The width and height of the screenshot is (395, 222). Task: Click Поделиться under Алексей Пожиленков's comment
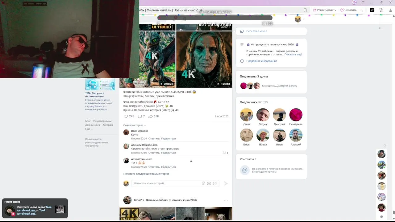point(168,153)
